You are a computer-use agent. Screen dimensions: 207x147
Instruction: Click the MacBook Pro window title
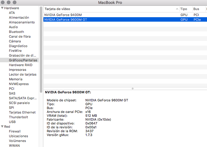coord(110,2)
